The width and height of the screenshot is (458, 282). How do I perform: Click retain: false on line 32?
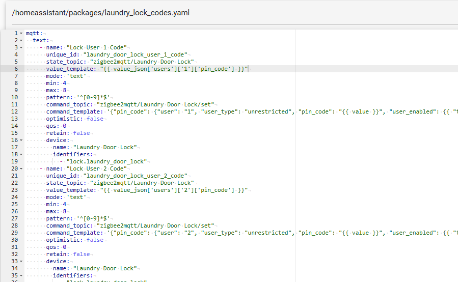[68, 254]
